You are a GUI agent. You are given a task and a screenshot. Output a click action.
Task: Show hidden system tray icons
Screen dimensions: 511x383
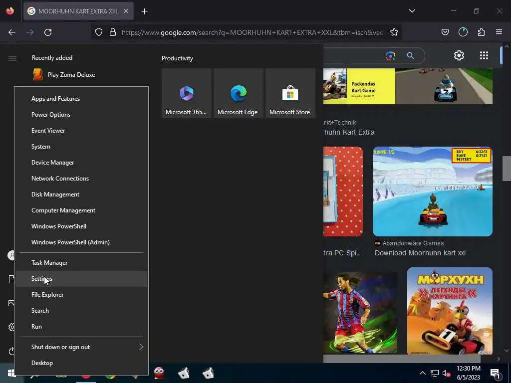[x=422, y=373]
